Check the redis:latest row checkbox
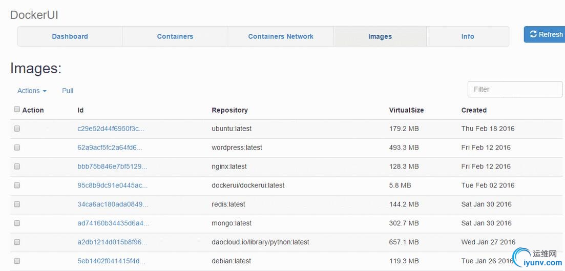This screenshot has height=271, width=565. [17, 204]
